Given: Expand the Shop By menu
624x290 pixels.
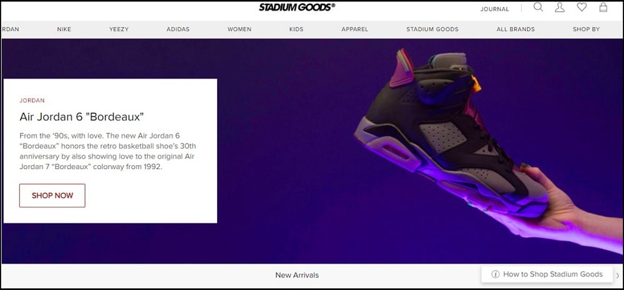Looking at the screenshot, I should point(586,29).
